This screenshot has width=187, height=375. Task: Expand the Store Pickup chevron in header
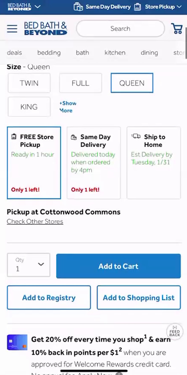click(179, 7)
